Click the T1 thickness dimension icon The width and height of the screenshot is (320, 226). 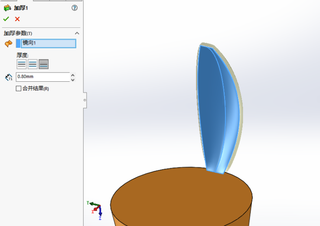[x=9, y=77]
